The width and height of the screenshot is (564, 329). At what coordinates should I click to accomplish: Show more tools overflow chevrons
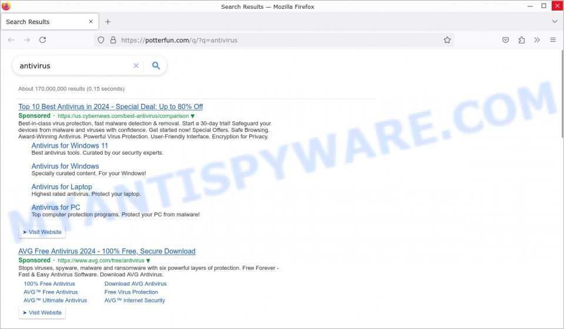537,40
